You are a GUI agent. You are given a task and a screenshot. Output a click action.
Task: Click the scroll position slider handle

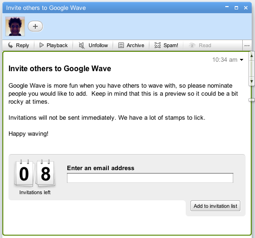[252, 100]
